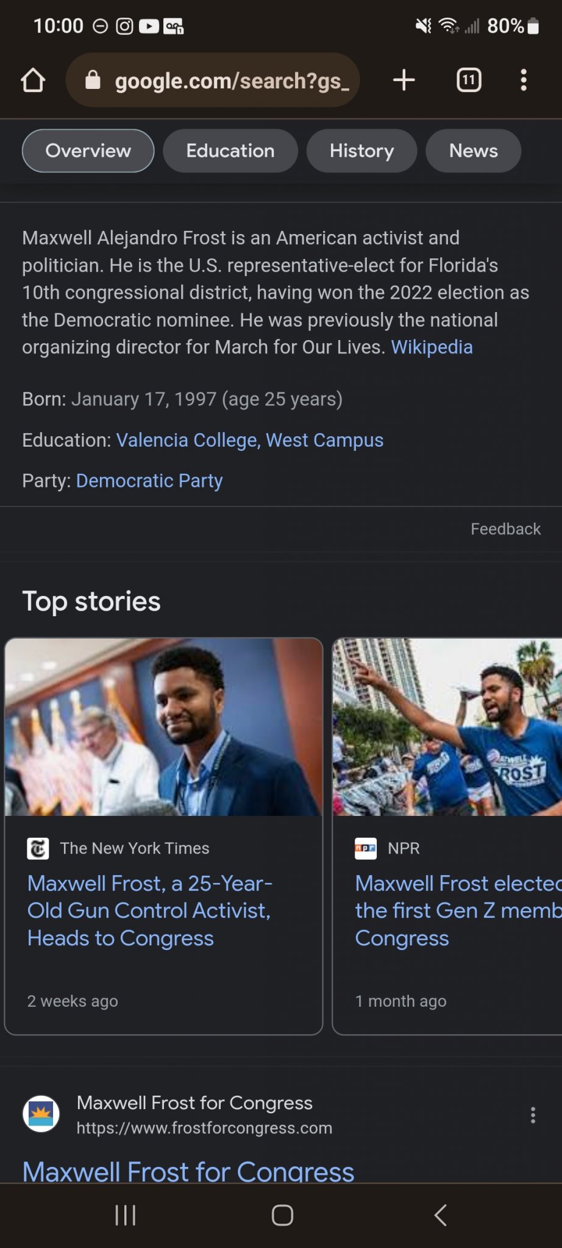The height and width of the screenshot is (1248, 562).
Task: Tap the browser home icon
Action: 33,80
